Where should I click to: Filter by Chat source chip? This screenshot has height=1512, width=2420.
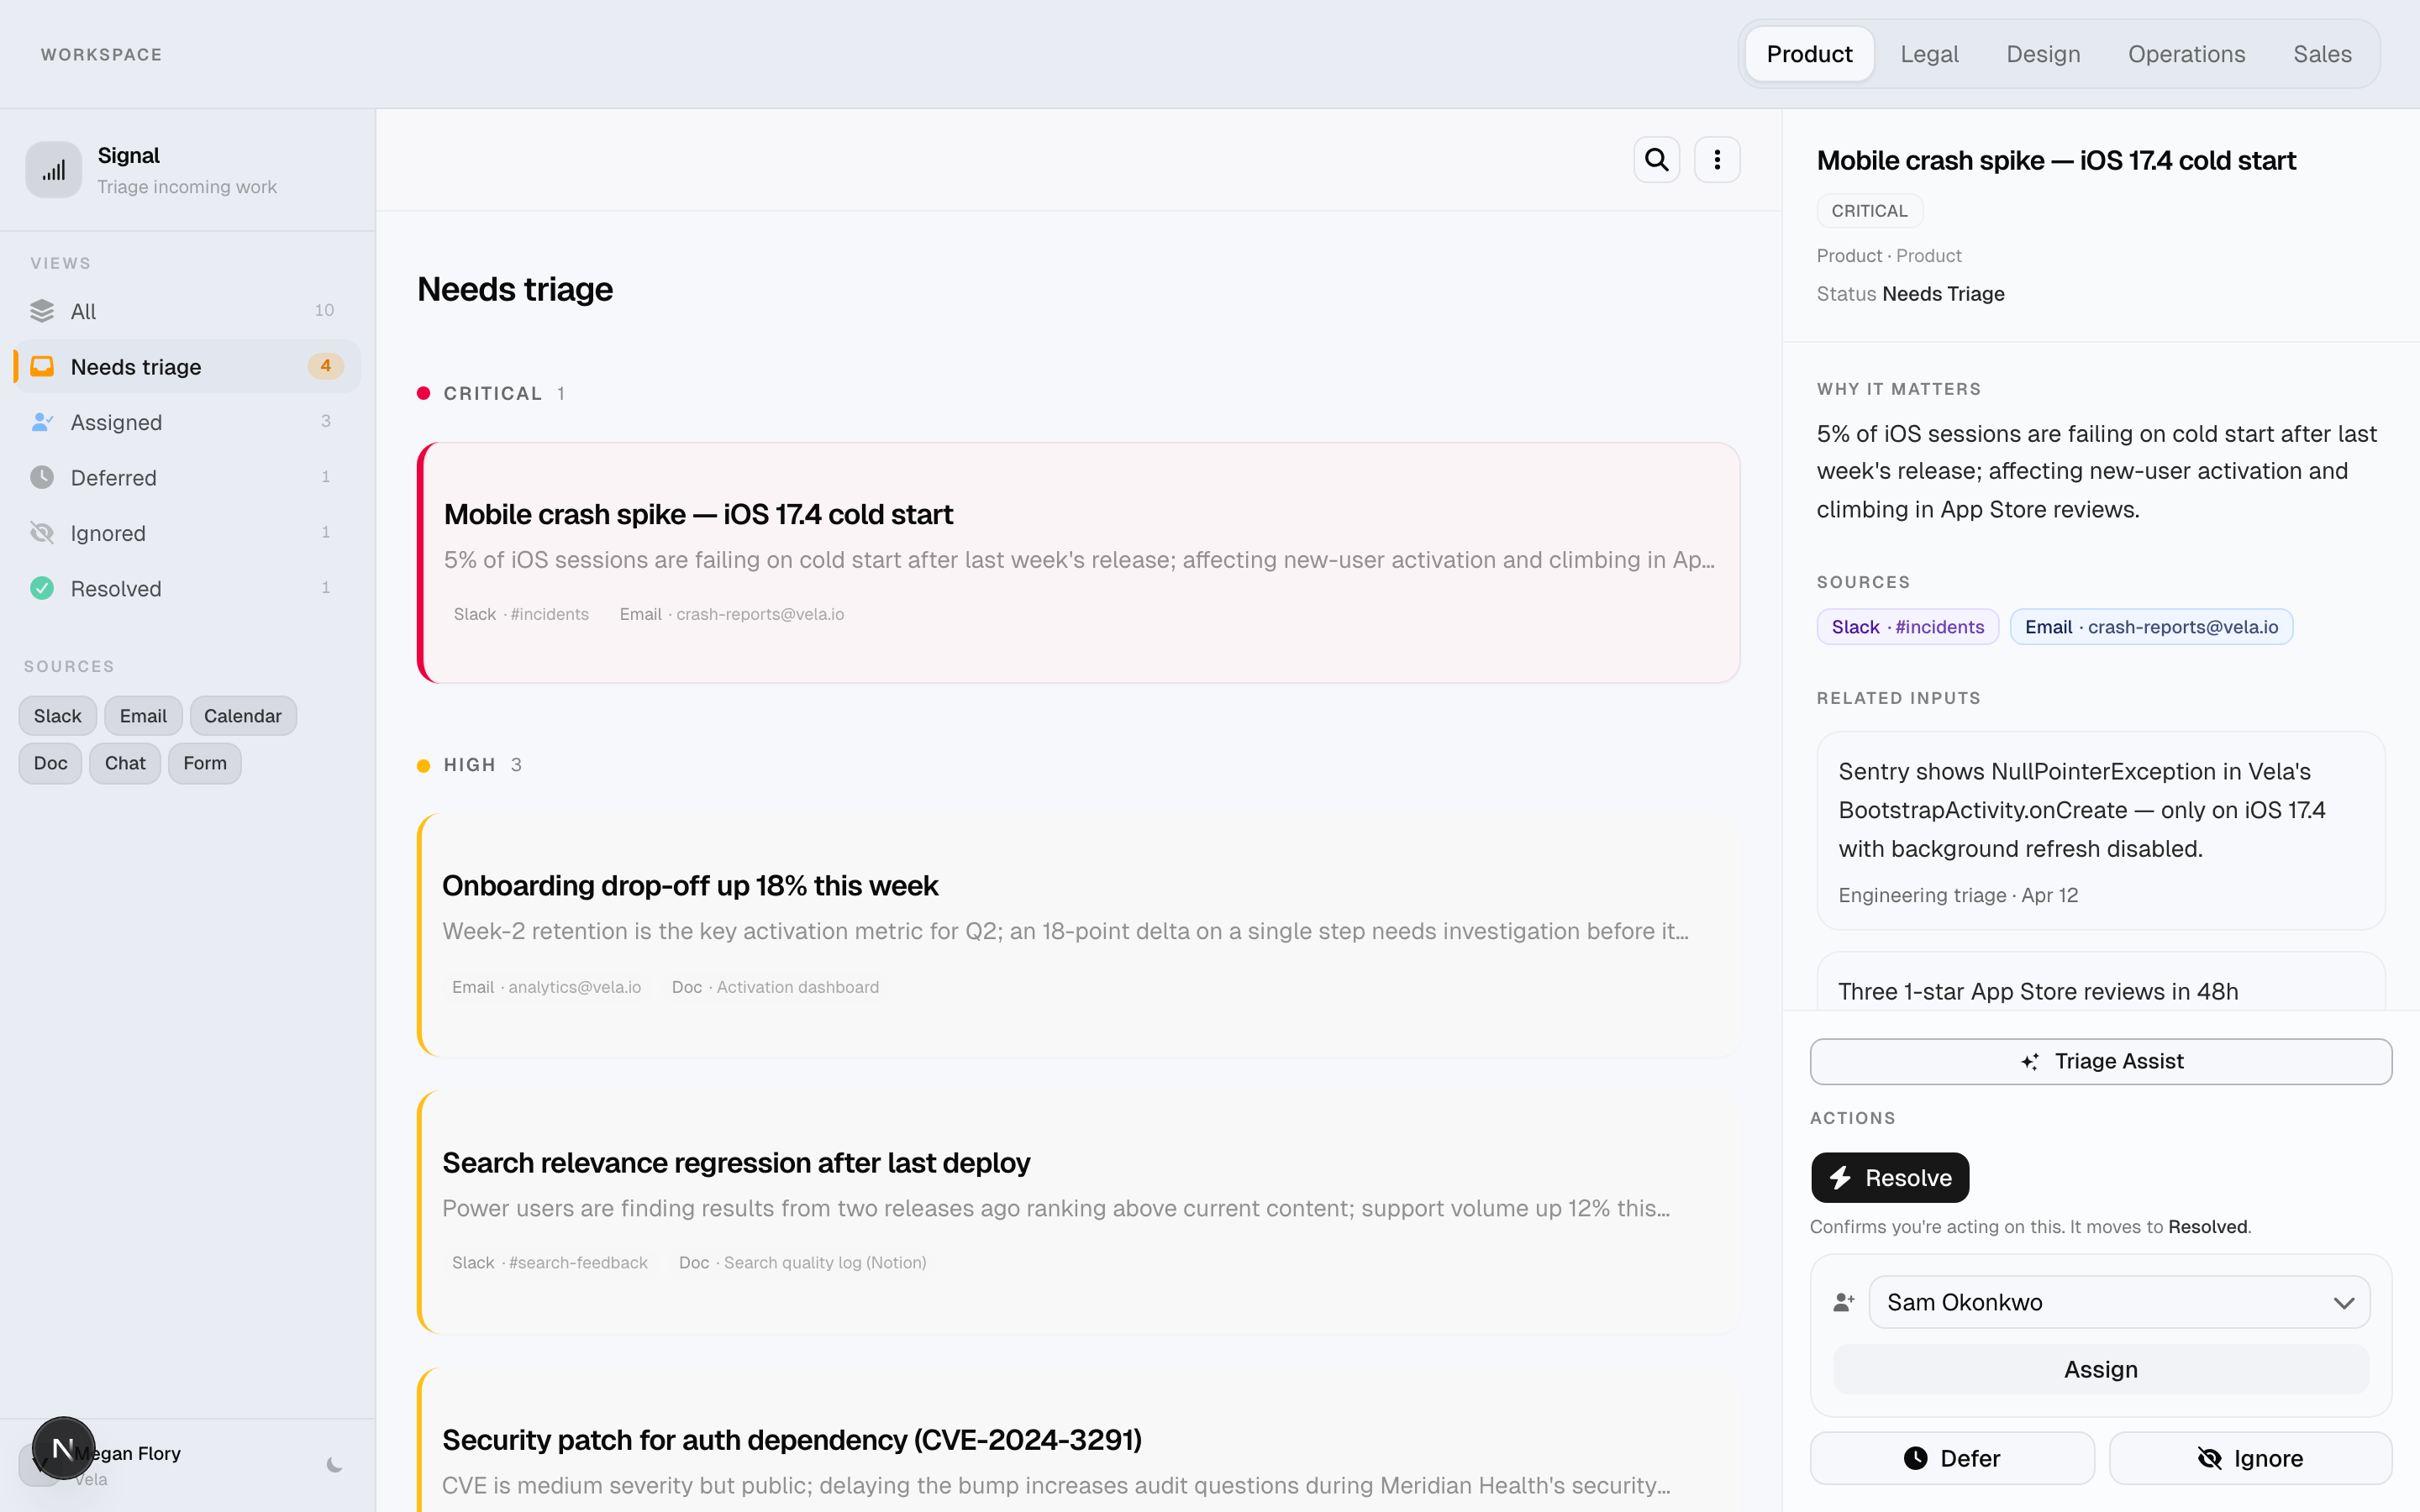(125, 763)
